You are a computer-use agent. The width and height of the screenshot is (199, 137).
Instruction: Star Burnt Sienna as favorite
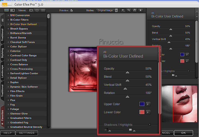(8, 37)
